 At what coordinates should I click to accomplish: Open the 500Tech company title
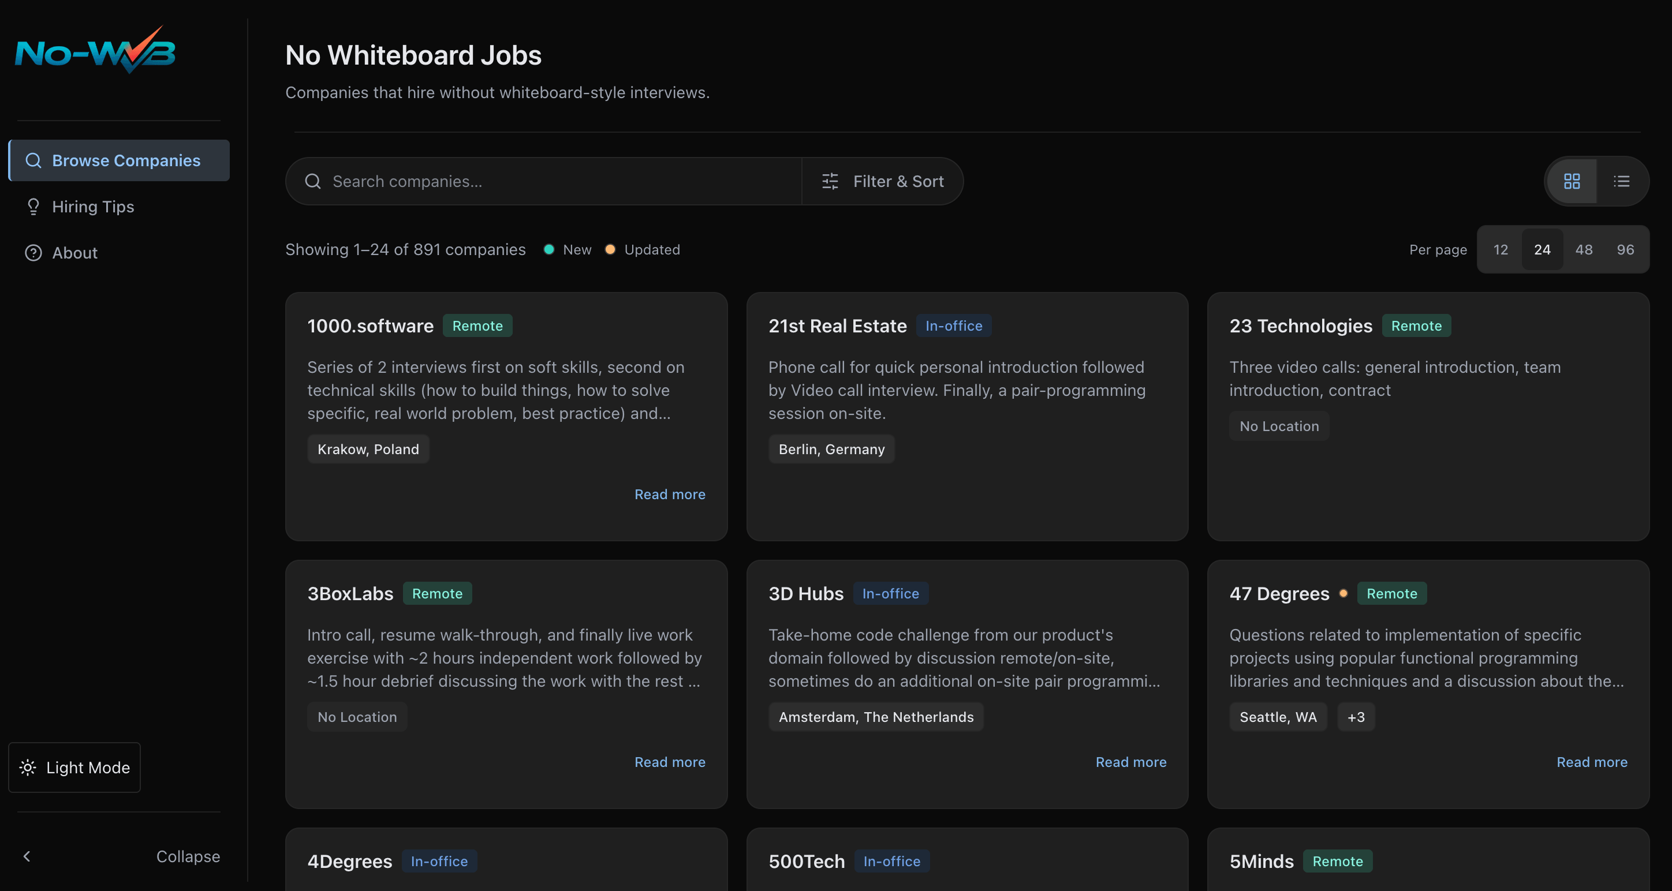tap(806, 860)
